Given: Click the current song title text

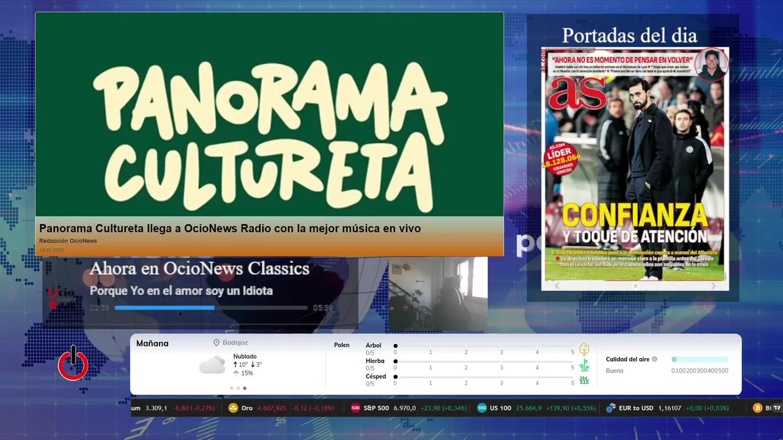Looking at the screenshot, I should (x=181, y=291).
